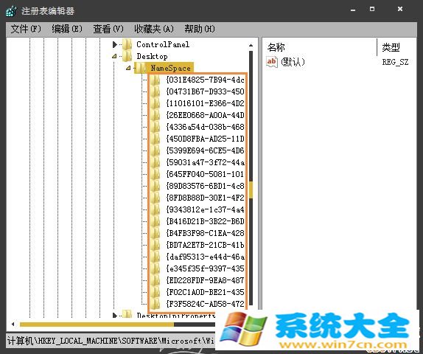This screenshot has height=354, width=423.
Task: Click folder icon of {645FF040-5081-101 key
Action: click(155, 174)
